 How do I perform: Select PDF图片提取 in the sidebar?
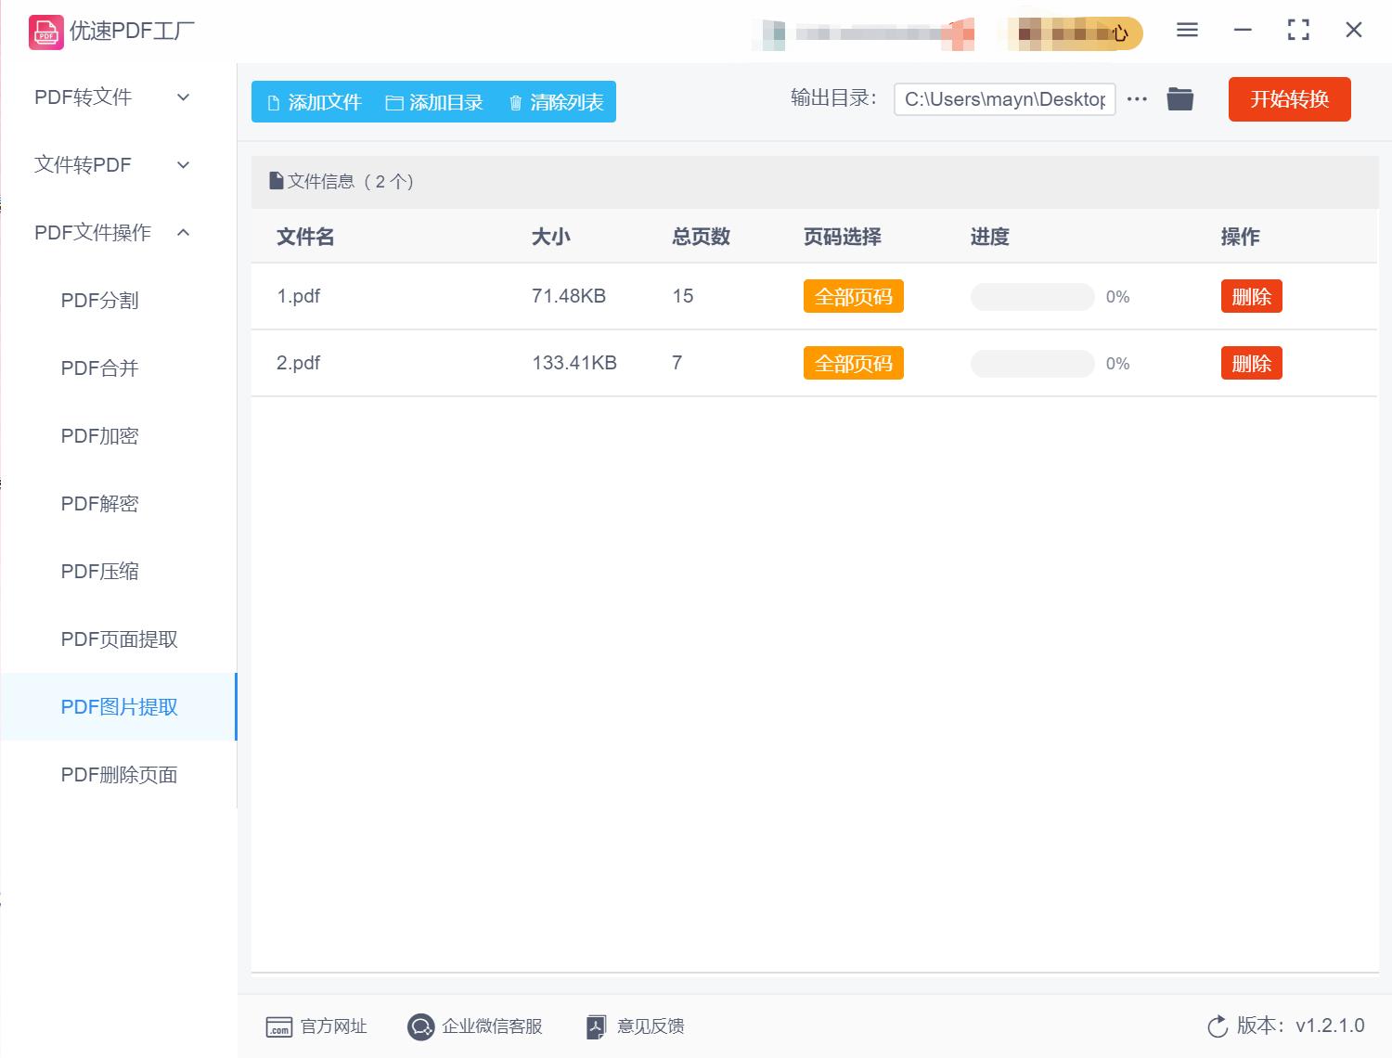pos(119,706)
